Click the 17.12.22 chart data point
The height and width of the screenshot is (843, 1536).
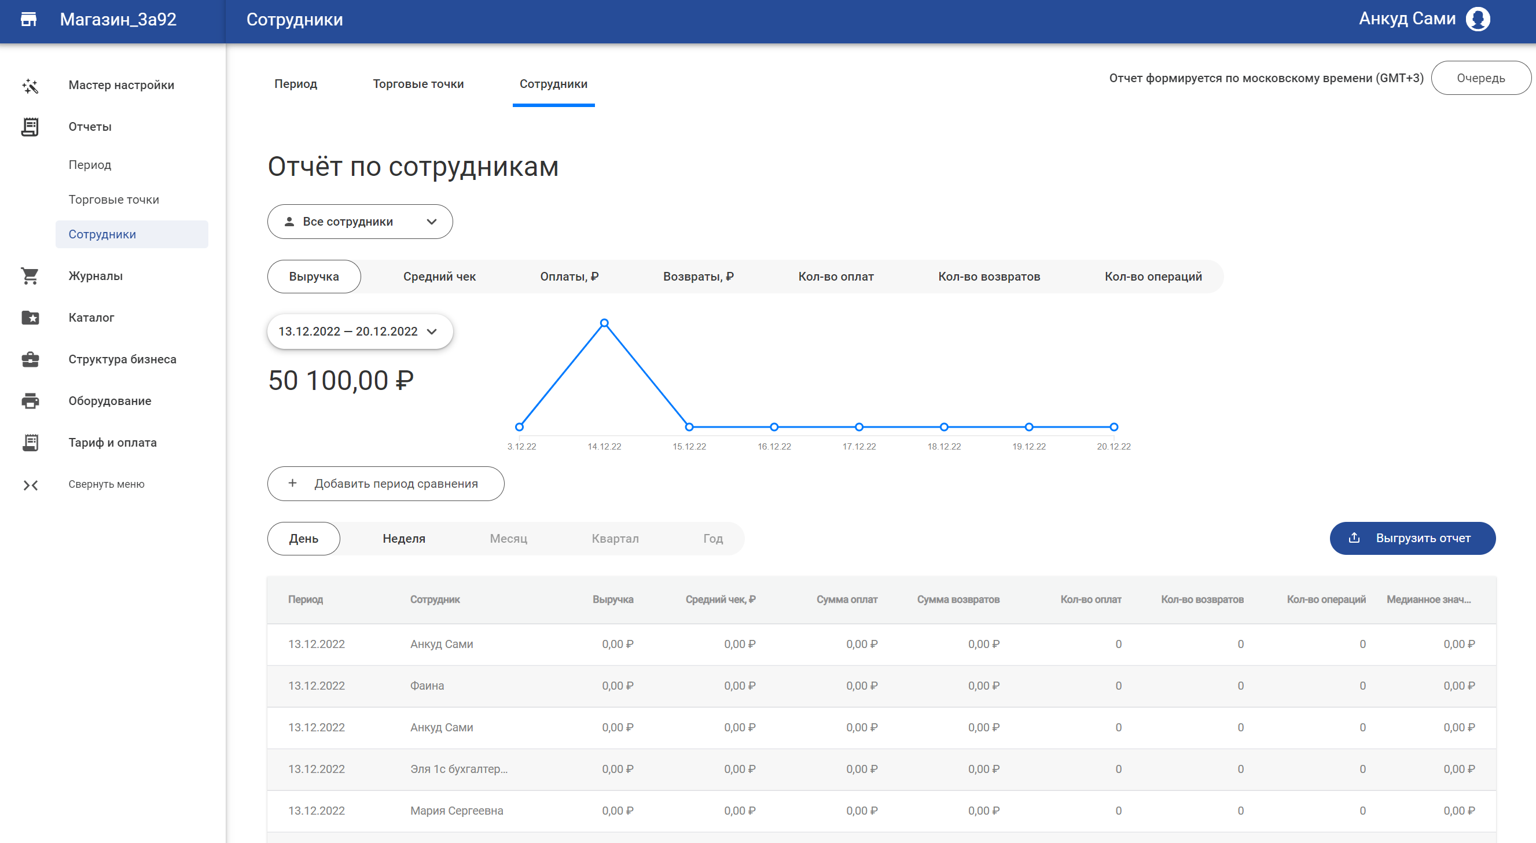[859, 427]
